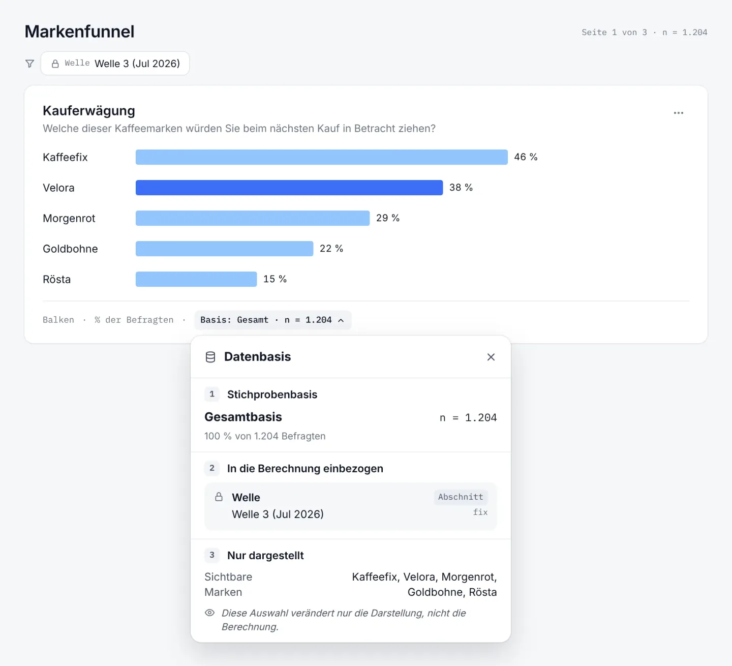The width and height of the screenshot is (732, 666).
Task: Click '100 % von 1.204 Befragten' text
Action: pyautogui.click(x=265, y=436)
